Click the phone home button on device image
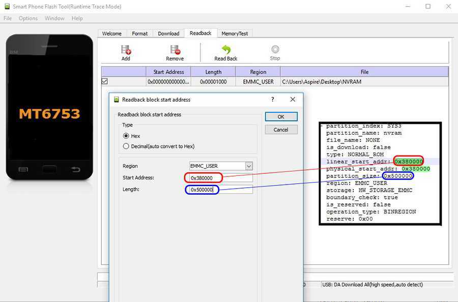The height and width of the screenshot is (302, 458). [49, 169]
